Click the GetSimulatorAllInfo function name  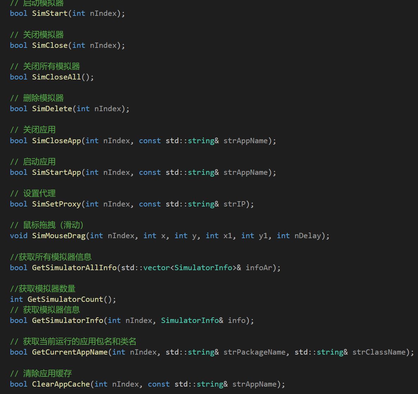75,268
